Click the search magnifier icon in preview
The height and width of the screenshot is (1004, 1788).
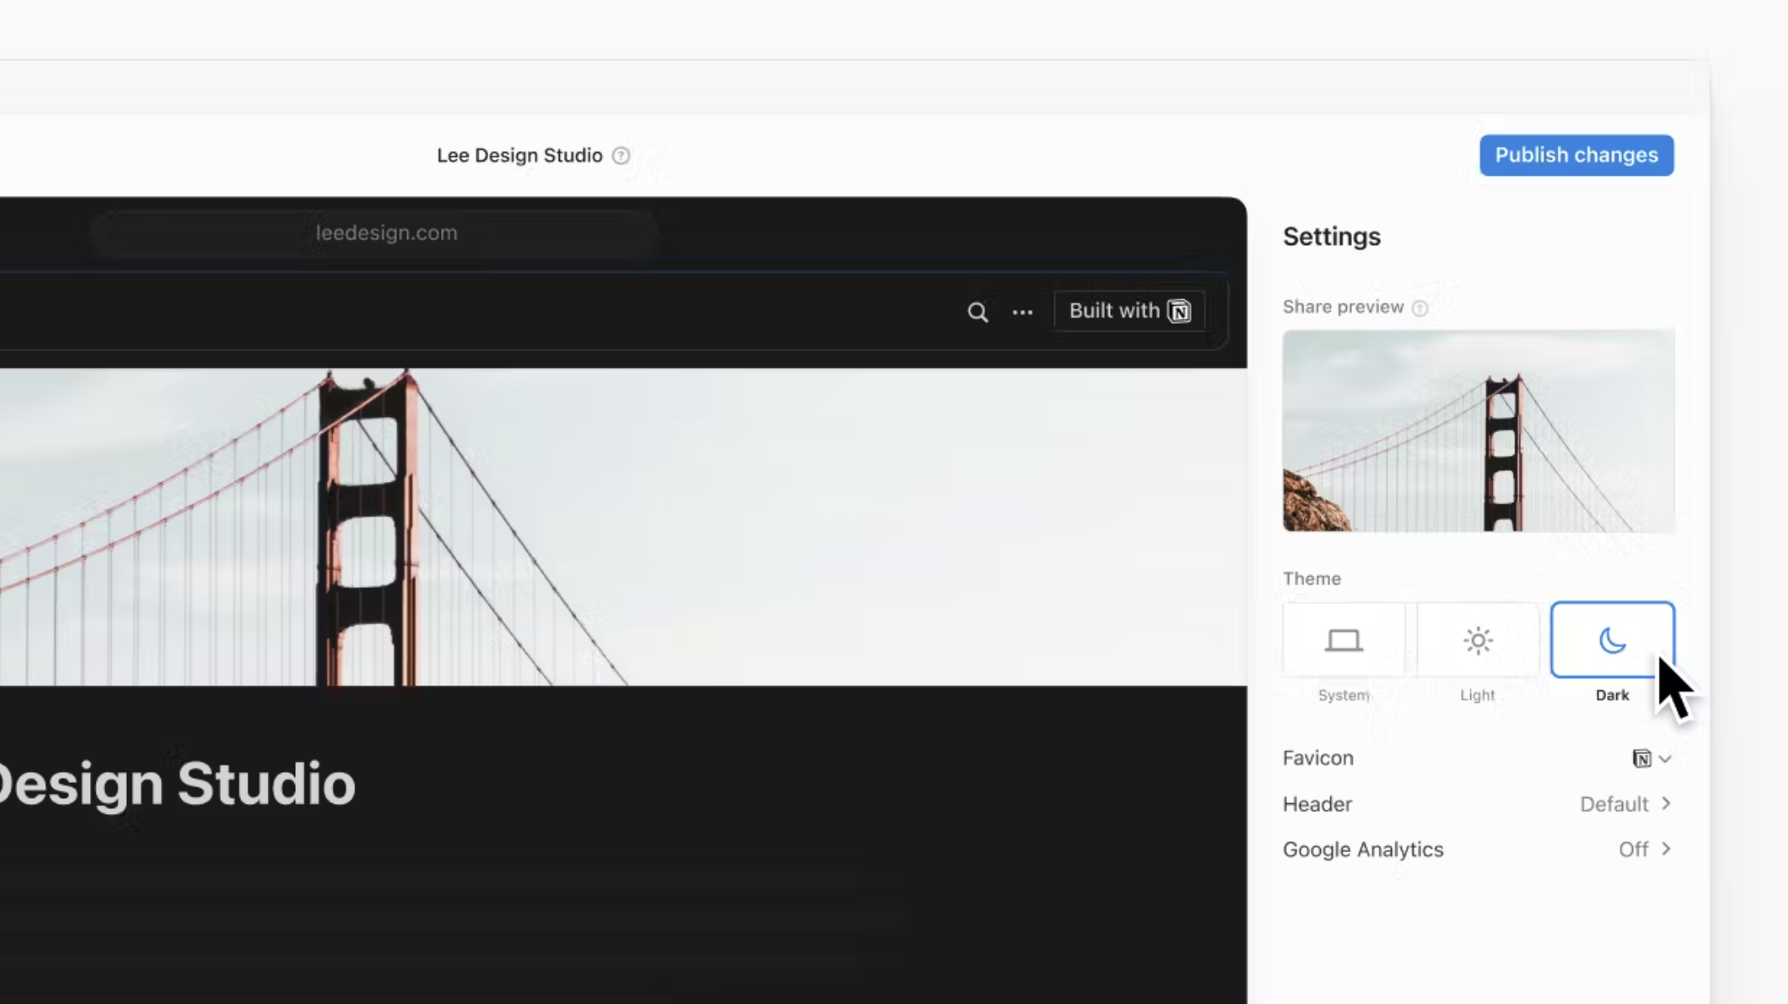[x=977, y=312]
